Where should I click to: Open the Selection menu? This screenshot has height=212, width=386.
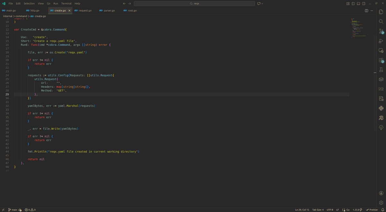coord(29,4)
